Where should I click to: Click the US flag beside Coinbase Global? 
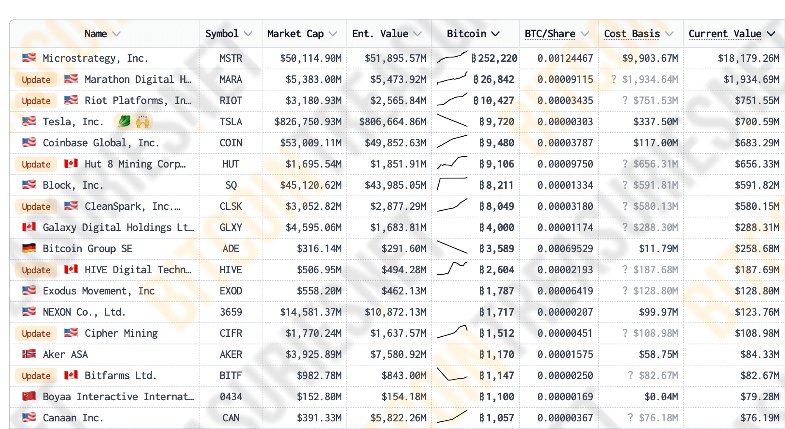[x=29, y=142]
